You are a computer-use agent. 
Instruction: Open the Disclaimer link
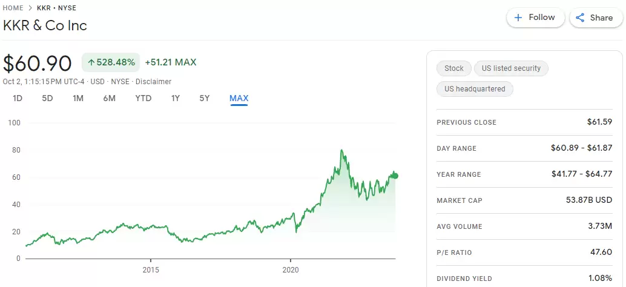click(153, 82)
